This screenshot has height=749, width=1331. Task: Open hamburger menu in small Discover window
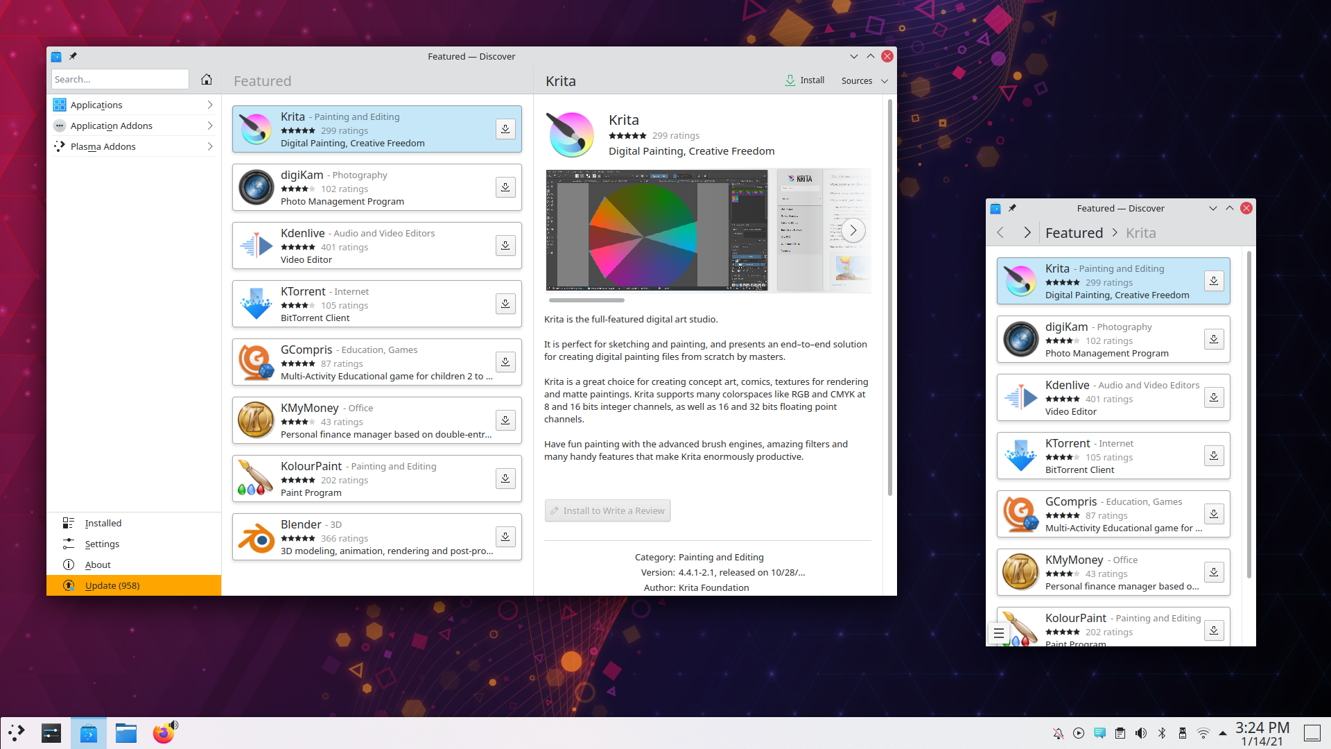point(999,632)
